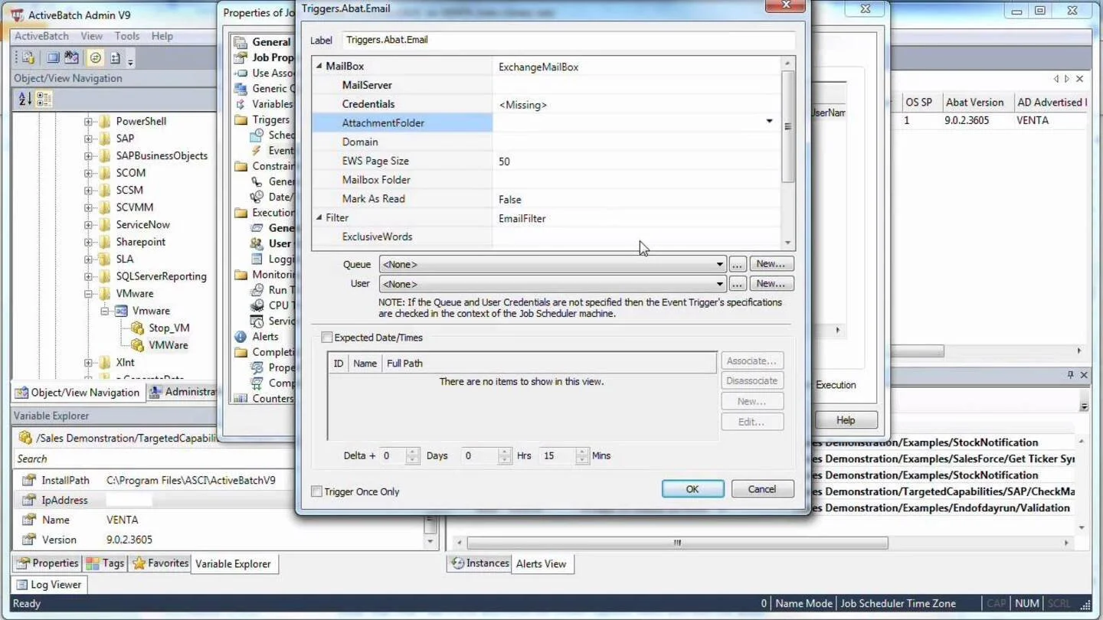1103x620 pixels.
Task: Increase the Delta Mins spinner value
Action: (x=582, y=452)
